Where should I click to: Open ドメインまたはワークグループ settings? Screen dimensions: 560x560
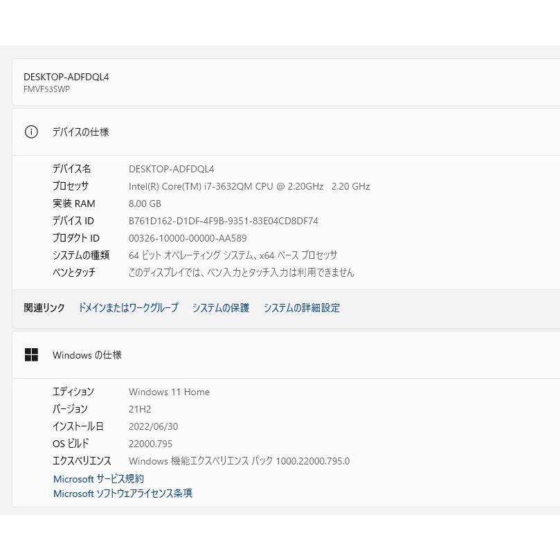(x=127, y=308)
